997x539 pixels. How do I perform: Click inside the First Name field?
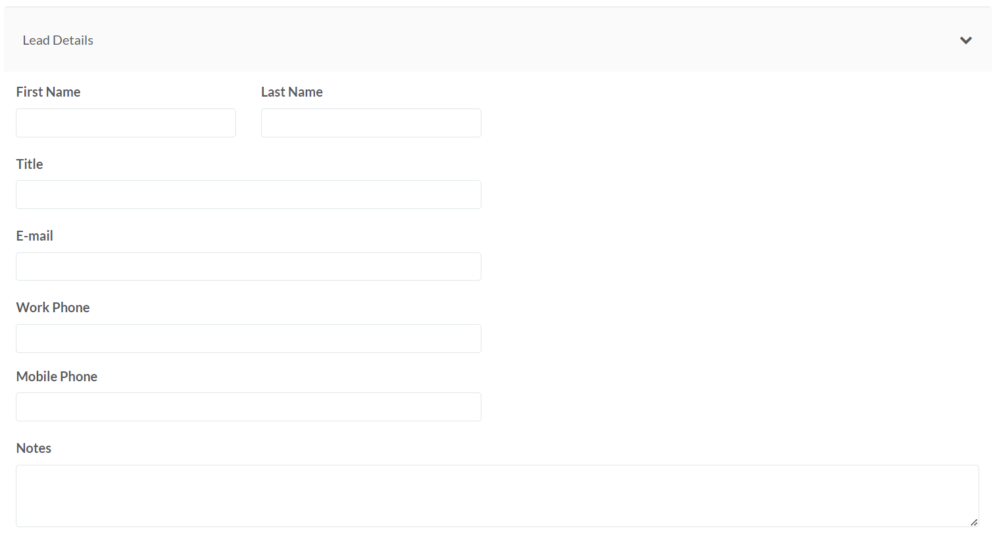click(125, 123)
